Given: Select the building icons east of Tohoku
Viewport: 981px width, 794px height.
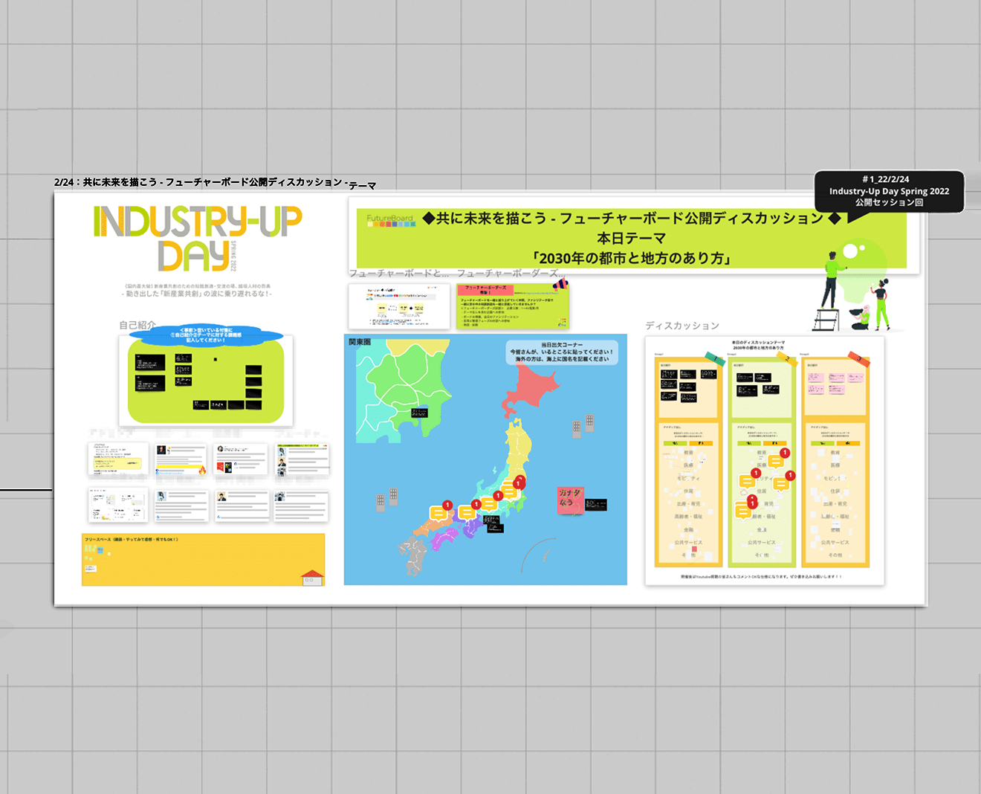Looking at the screenshot, I should tap(583, 425).
